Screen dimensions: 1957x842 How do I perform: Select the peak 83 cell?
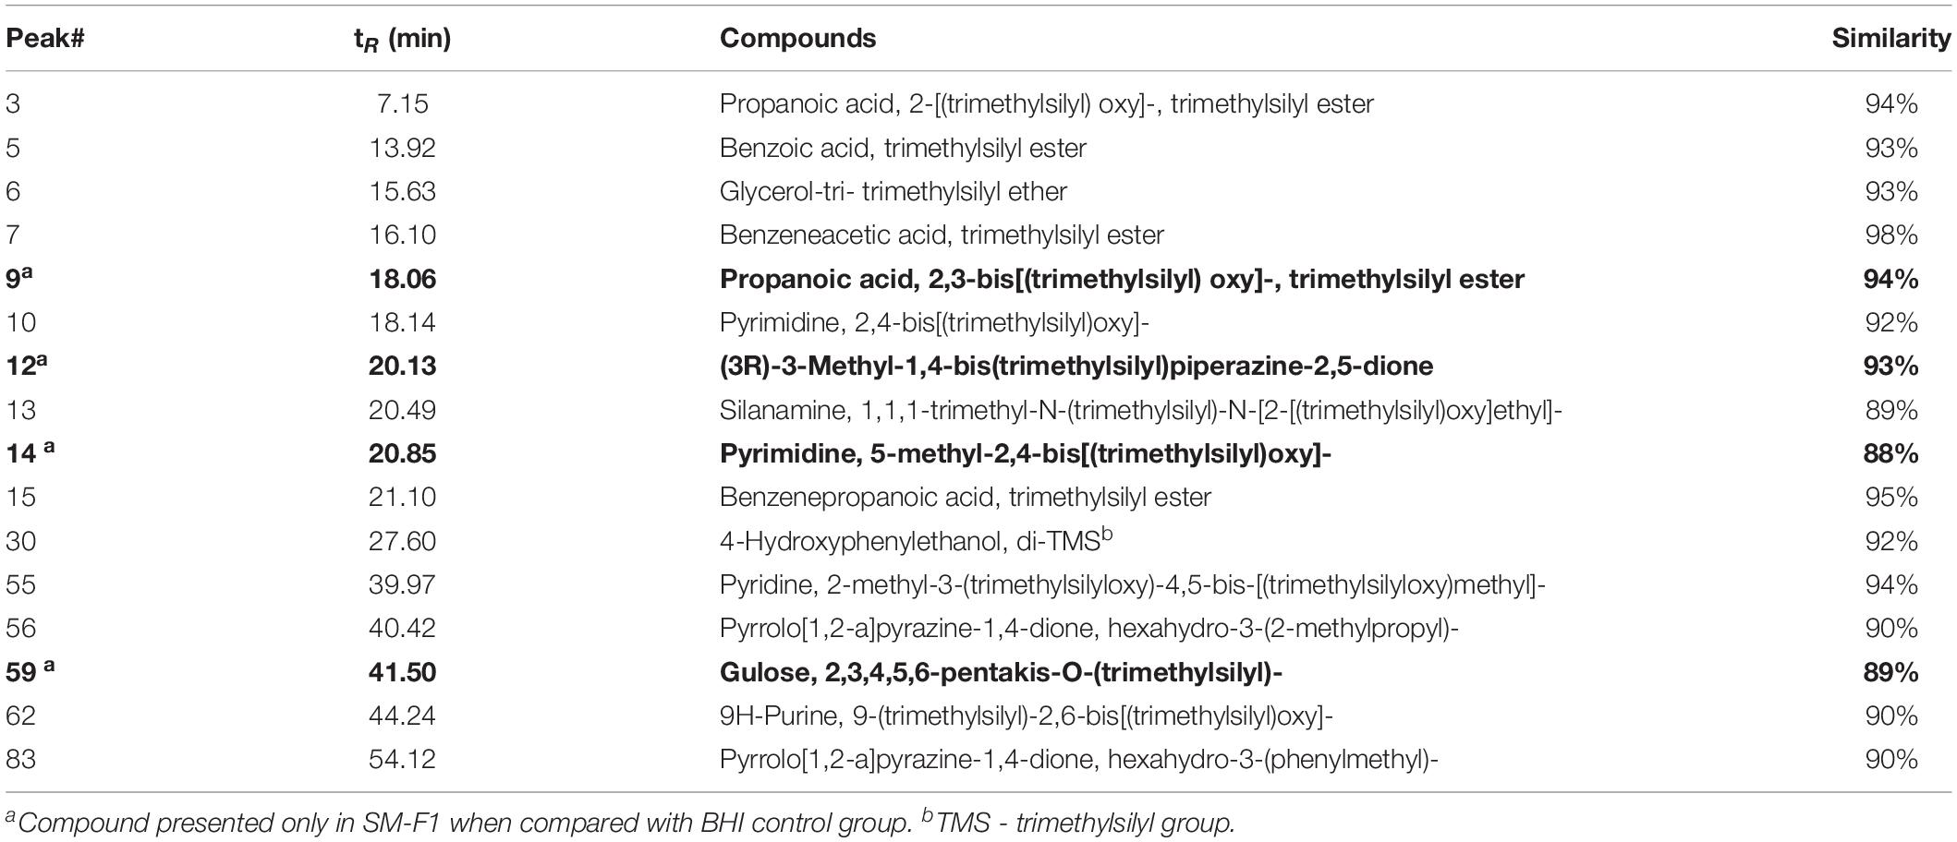(x=20, y=760)
